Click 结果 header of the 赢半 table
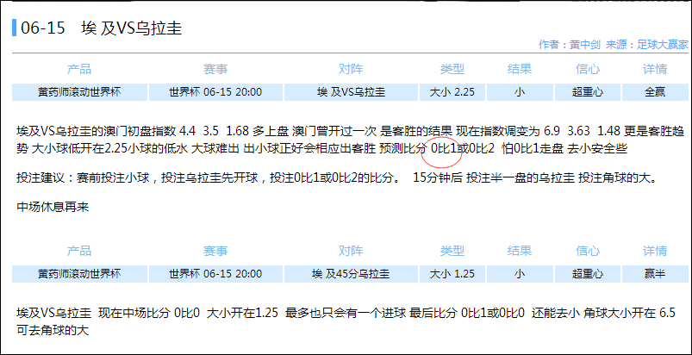Viewport: 692px width, 355px height. (520, 251)
